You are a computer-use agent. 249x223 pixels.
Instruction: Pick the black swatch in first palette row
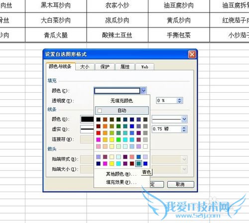(x=99, y=119)
